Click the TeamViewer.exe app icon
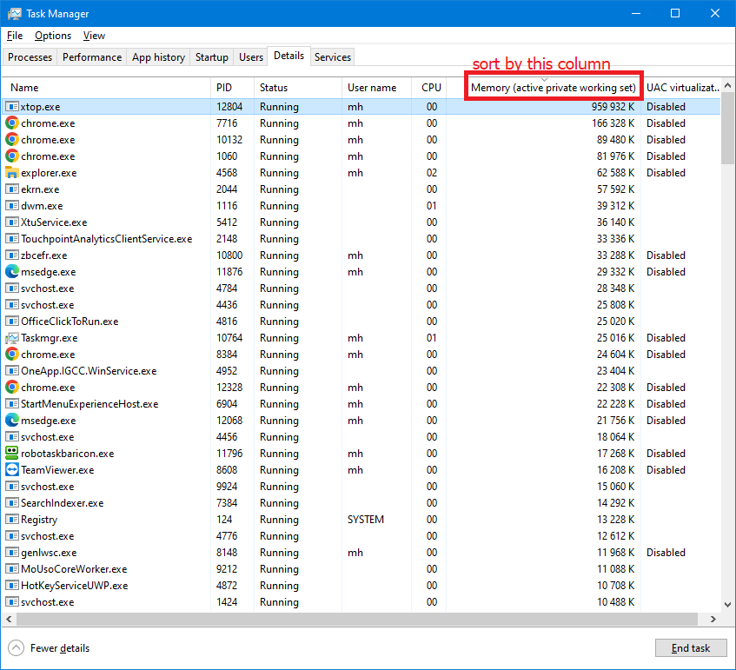The width and height of the screenshot is (736, 670). point(12,470)
